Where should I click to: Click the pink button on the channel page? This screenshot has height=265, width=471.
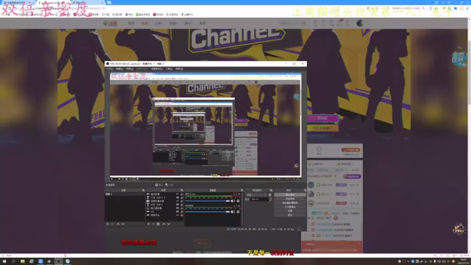(322, 118)
